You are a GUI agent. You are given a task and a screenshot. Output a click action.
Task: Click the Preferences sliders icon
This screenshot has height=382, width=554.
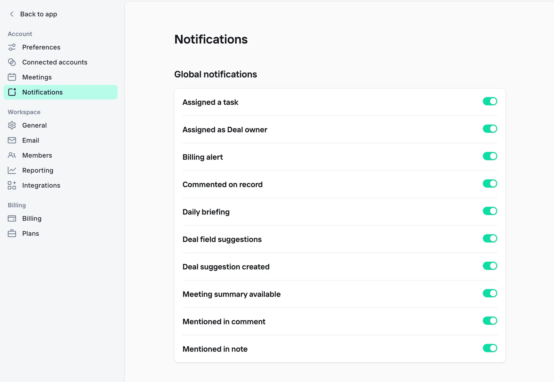[12, 47]
